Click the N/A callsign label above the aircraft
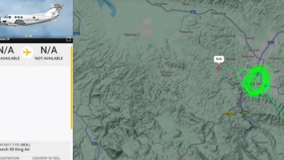The width and height of the screenshot is (284, 160). click(x=219, y=59)
